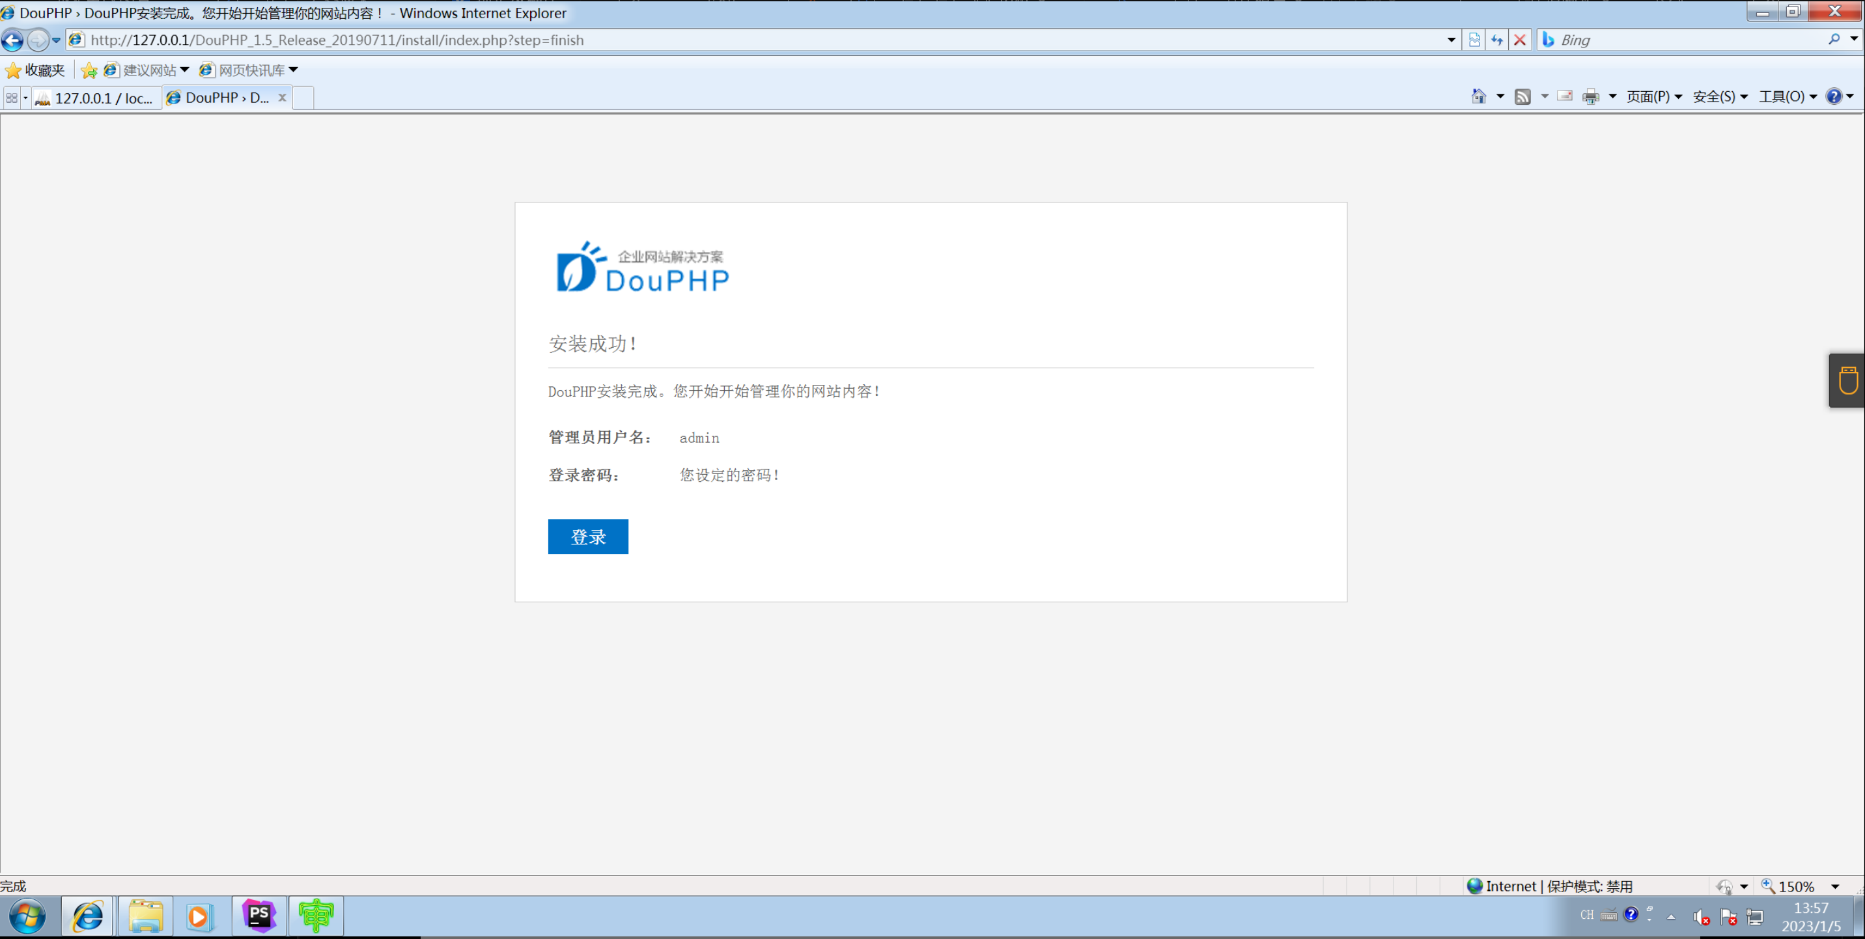Image resolution: width=1865 pixels, height=939 pixels.
Task: Close the DouPHP tab
Action: (x=283, y=97)
